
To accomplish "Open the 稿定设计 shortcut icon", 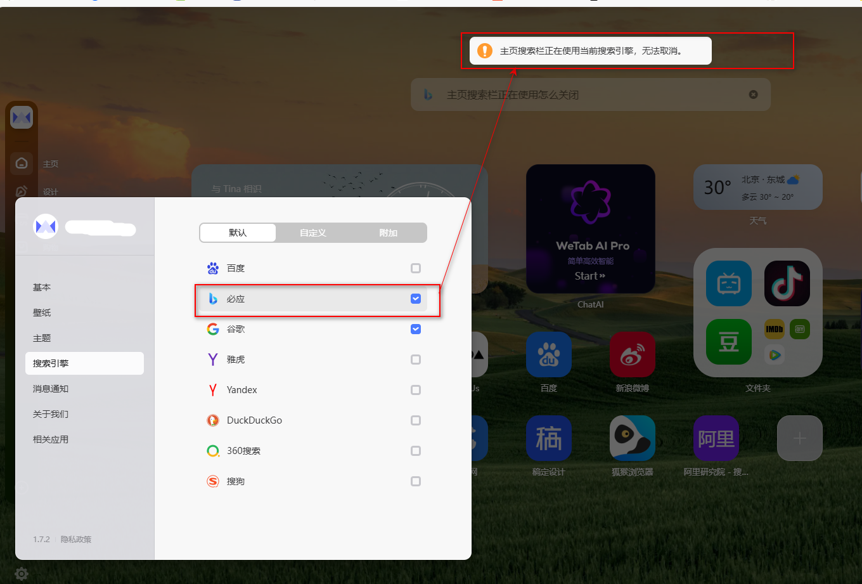I will [549, 438].
